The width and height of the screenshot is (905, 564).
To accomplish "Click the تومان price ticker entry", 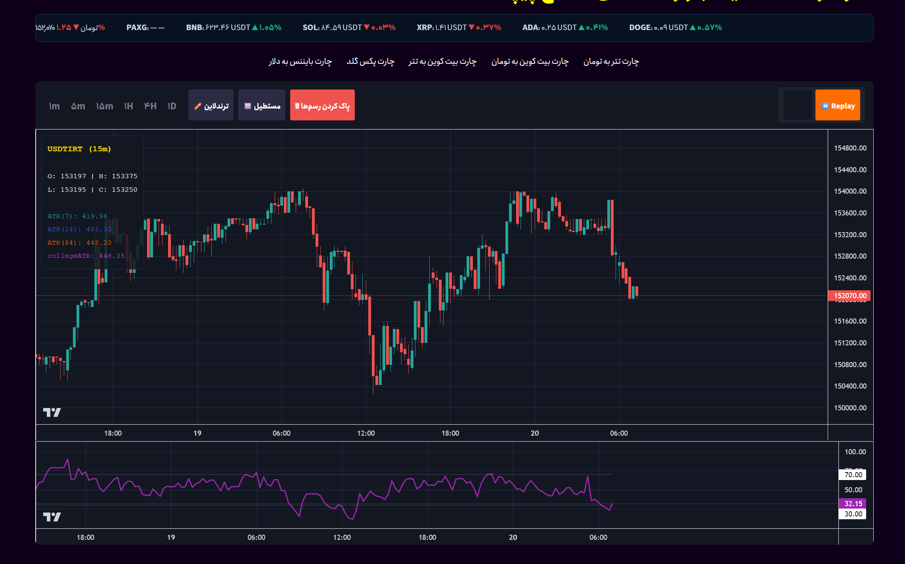I will click(x=71, y=28).
